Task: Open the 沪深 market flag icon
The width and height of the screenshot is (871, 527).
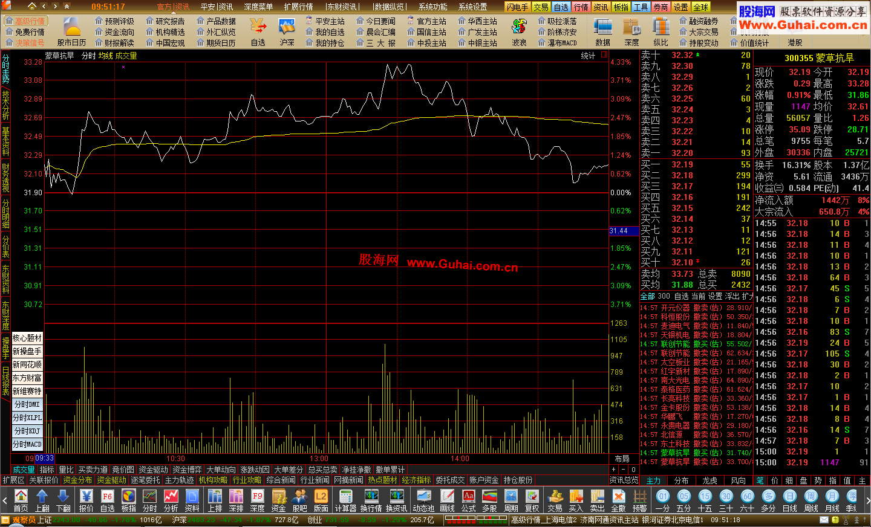Action: [x=287, y=32]
